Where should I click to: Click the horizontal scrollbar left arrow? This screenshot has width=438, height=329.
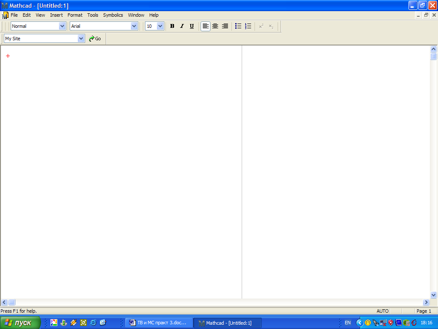pos(4,302)
